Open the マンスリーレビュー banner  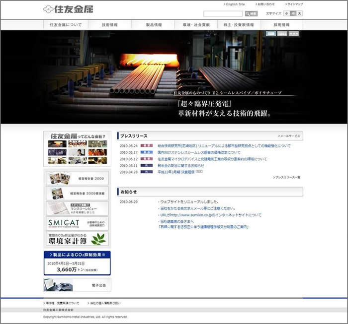click(77, 208)
